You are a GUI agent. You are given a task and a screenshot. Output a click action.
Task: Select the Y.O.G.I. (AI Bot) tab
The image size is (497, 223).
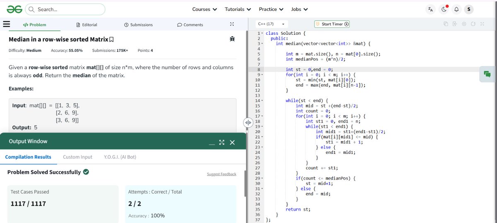[x=120, y=157]
